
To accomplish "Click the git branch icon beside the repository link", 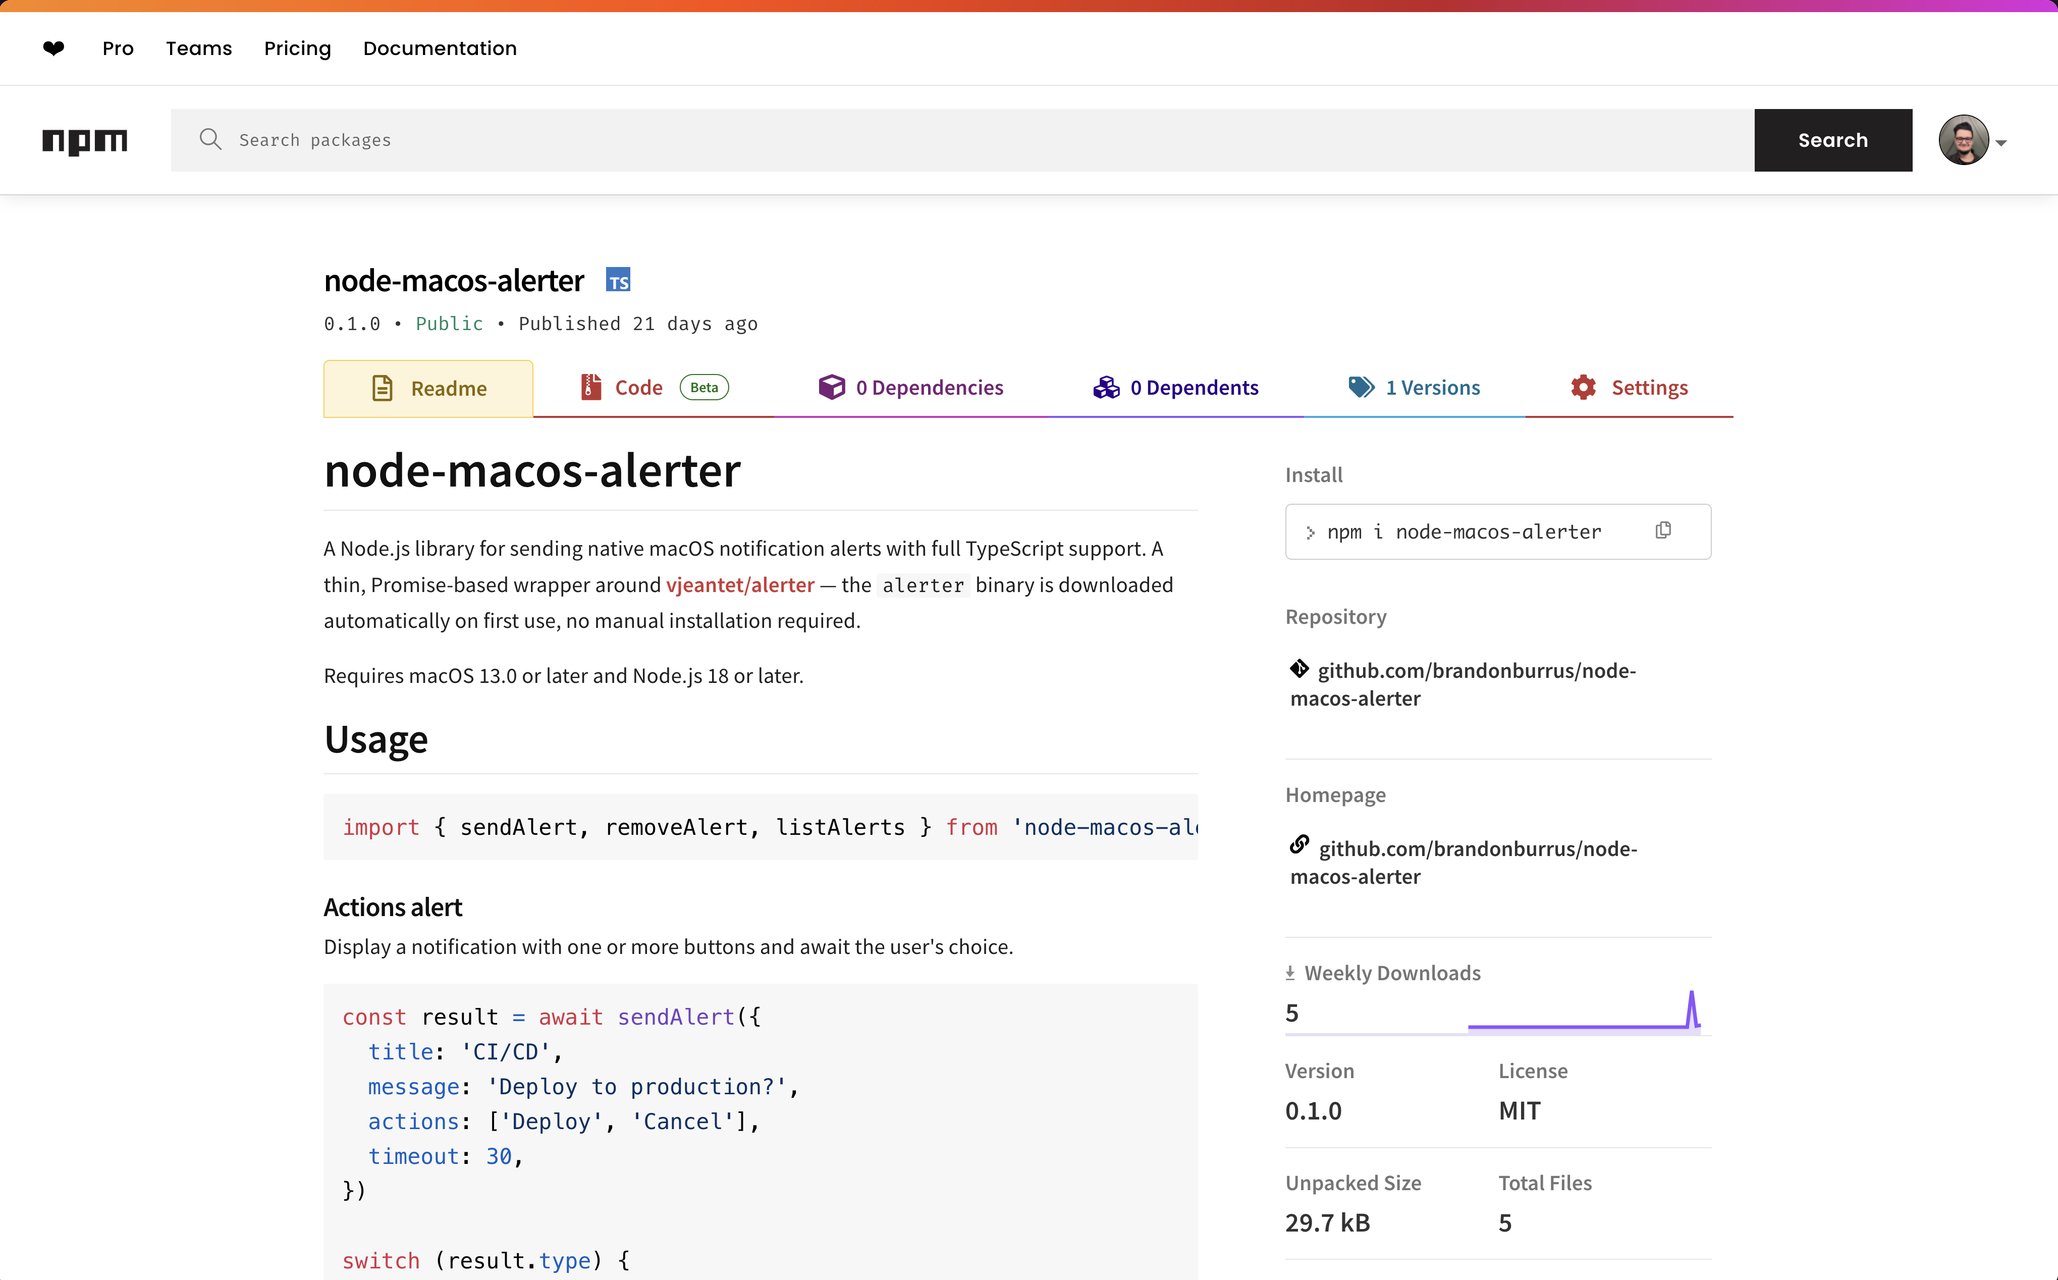I will pos(1300,669).
